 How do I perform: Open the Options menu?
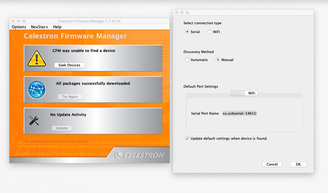(19, 27)
